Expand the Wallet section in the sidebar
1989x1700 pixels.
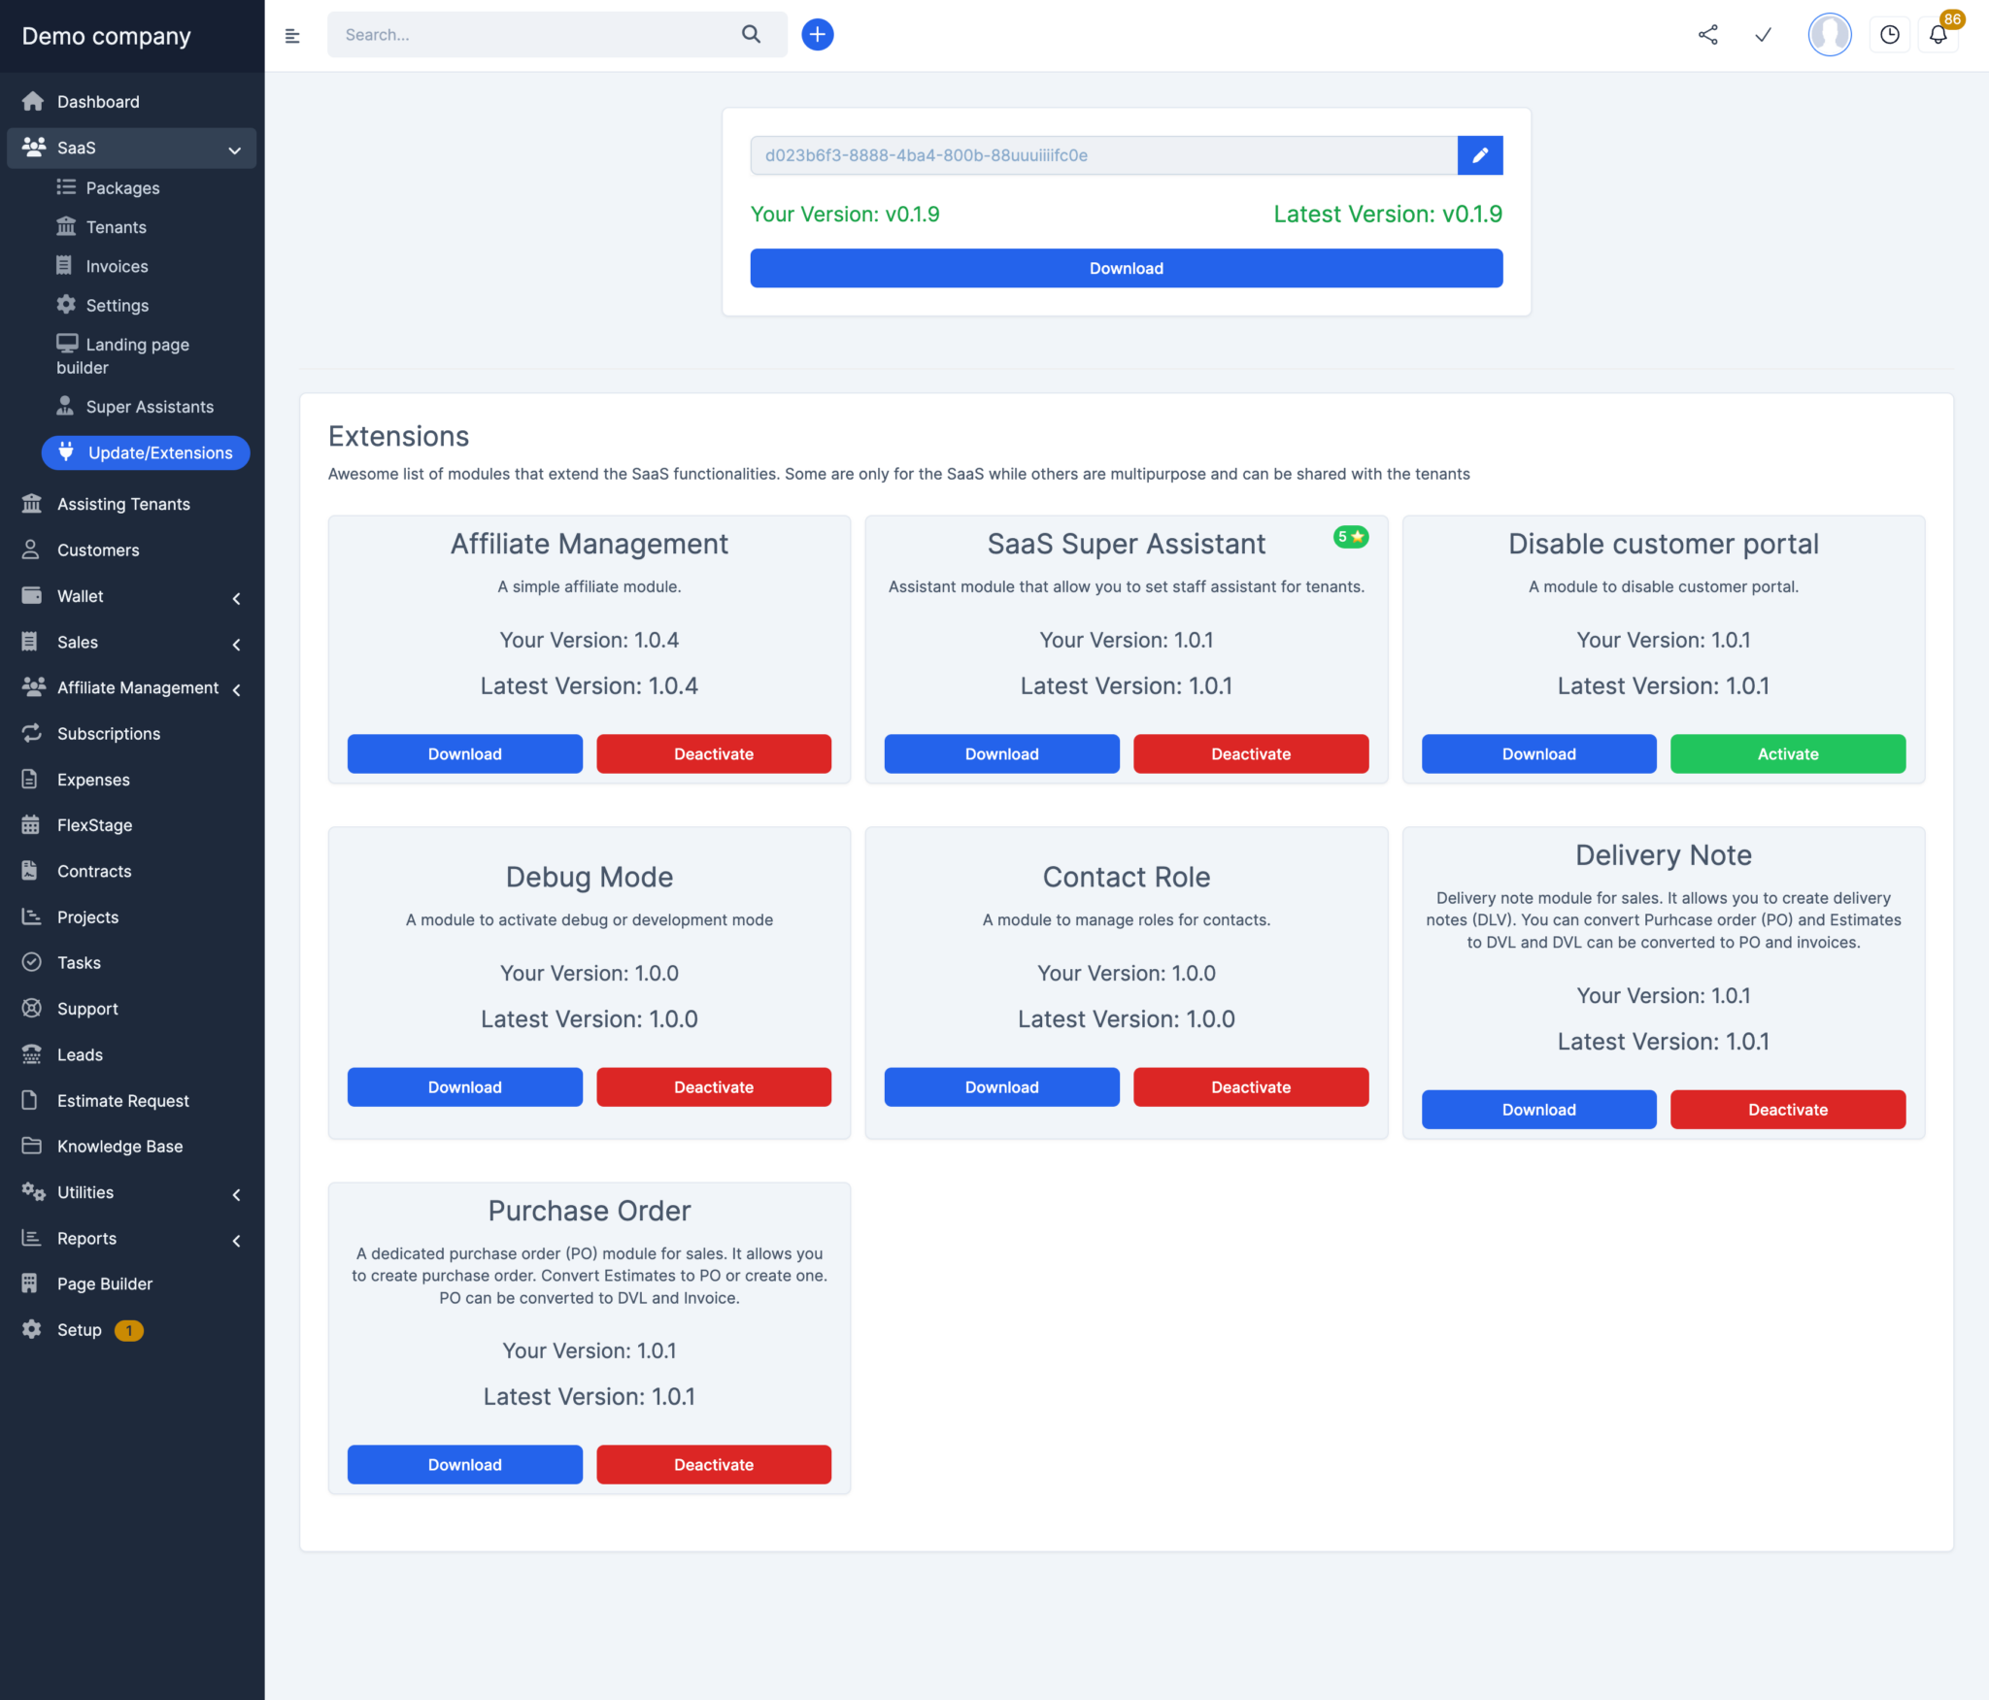pyautogui.click(x=236, y=598)
